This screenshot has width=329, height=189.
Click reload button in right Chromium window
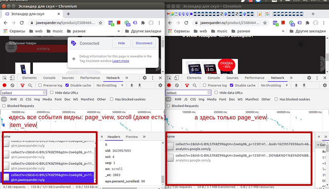tap(186, 23)
